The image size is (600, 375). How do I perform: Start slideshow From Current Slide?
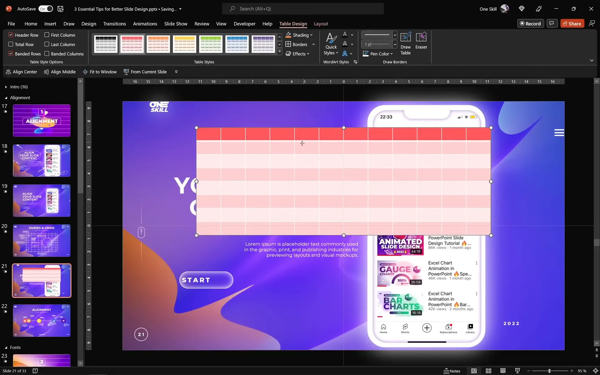point(145,72)
